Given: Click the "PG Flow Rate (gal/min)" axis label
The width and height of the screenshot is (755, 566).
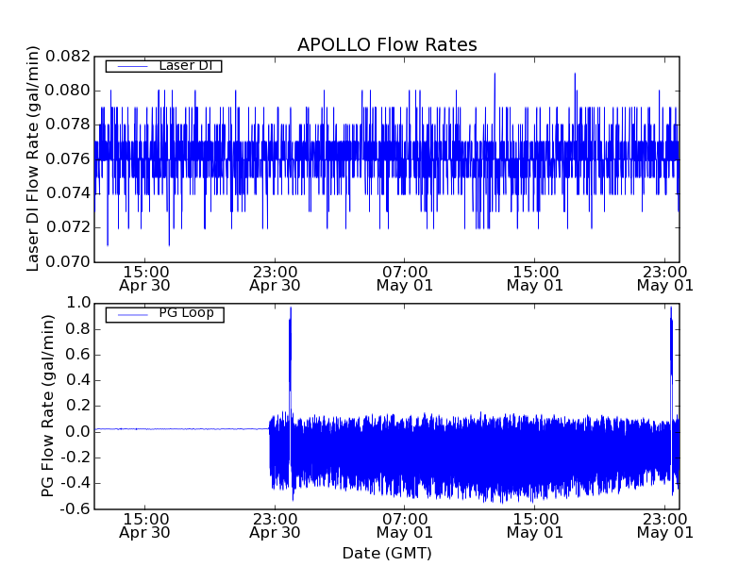Looking at the screenshot, I should pos(47,406).
